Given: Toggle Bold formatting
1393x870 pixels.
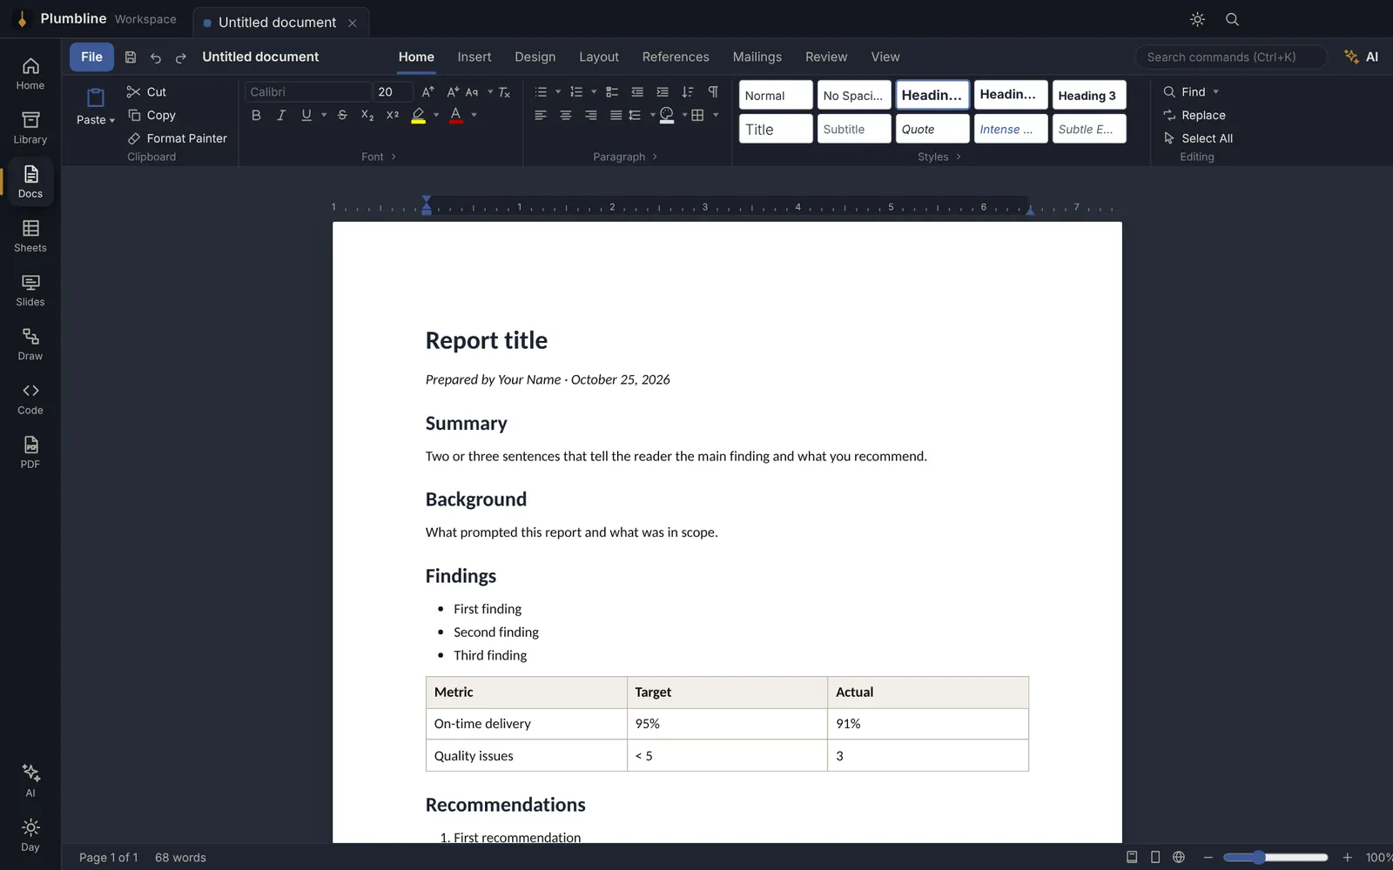Looking at the screenshot, I should click(256, 115).
